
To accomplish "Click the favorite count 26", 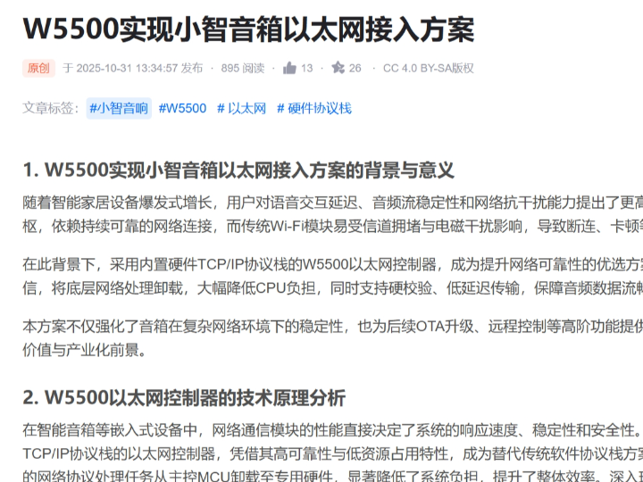I will [355, 68].
